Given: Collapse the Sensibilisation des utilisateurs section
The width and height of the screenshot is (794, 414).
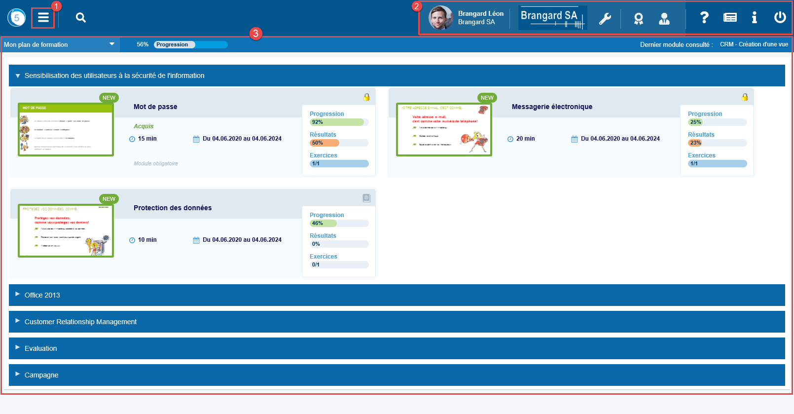Looking at the screenshot, I should tap(18, 76).
